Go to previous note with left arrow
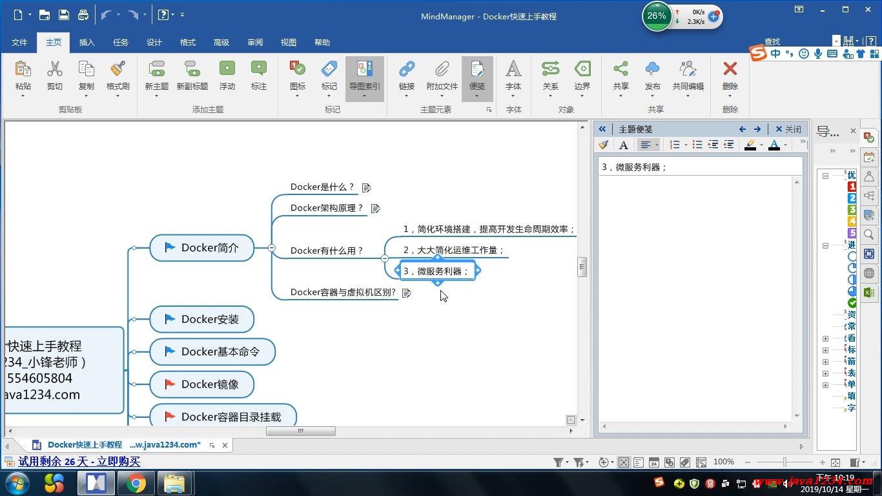 [x=743, y=129]
